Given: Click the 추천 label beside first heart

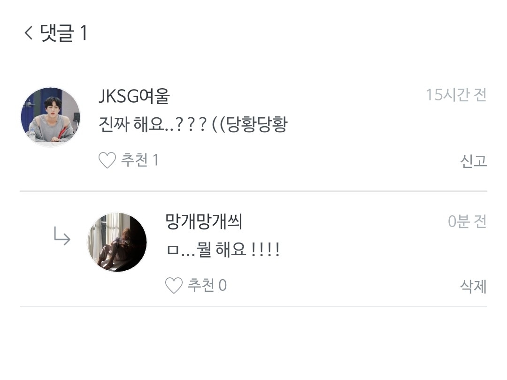Looking at the screenshot, I should point(135,160).
